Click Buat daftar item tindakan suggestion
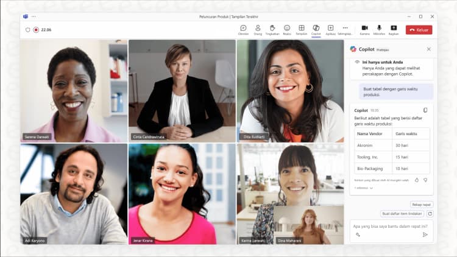 [x=402, y=214]
